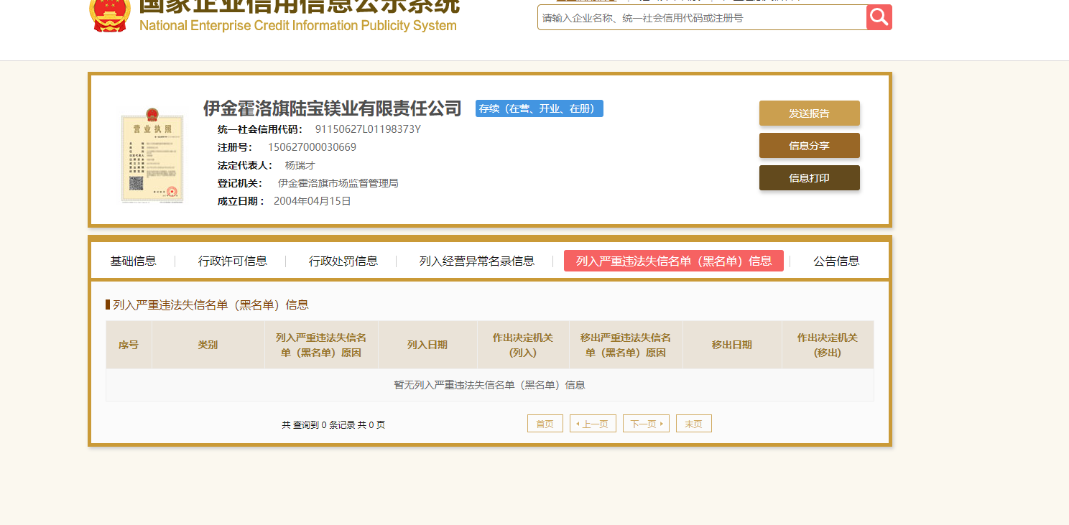Open the business license thumbnail image

tap(152, 155)
